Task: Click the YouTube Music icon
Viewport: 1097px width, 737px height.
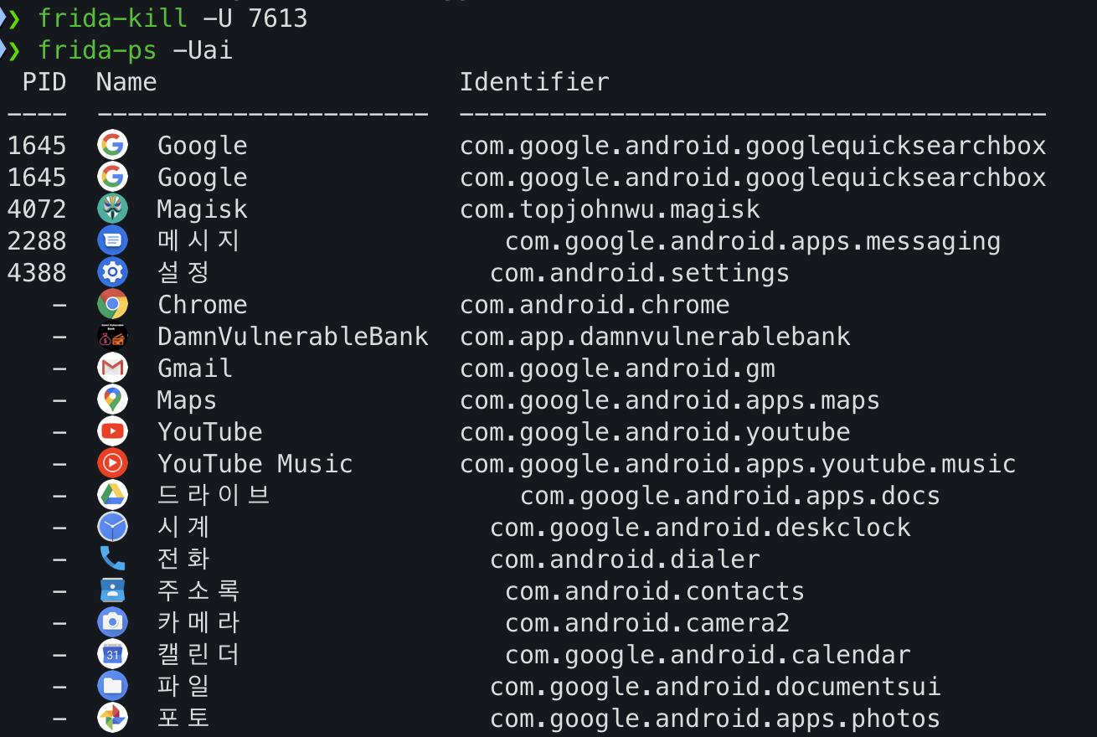Action: click(x=112, y=464)
